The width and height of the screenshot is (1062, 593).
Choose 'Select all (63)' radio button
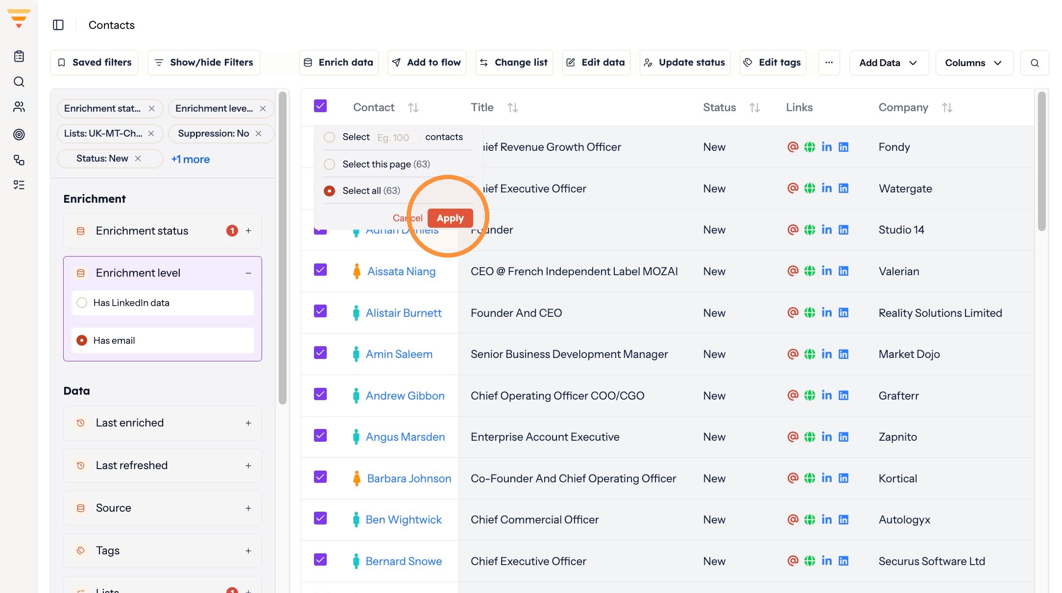(330, 190)
